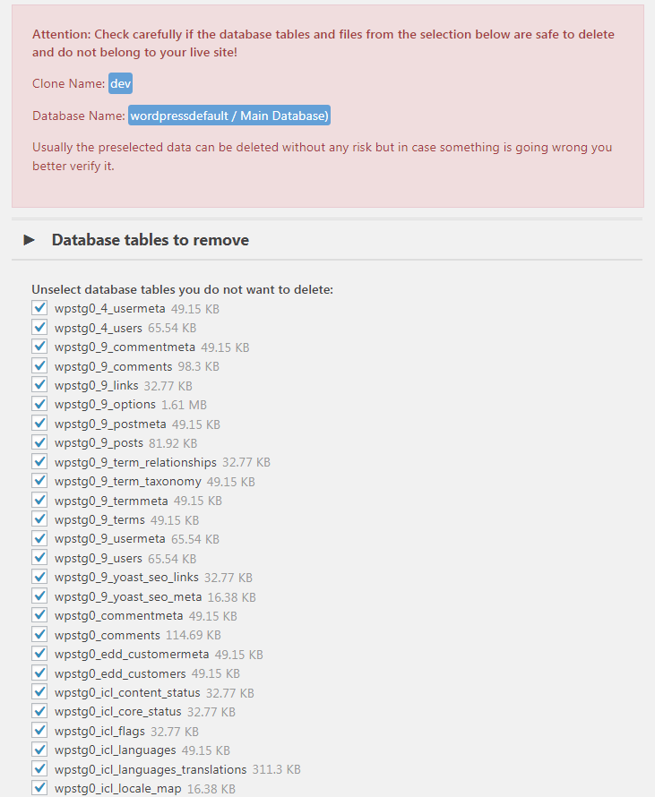The image size is (655, 797).
Task: Uncheck wpstg0_9_yoast_seo_meta table
Action: [x=39, y=596]
